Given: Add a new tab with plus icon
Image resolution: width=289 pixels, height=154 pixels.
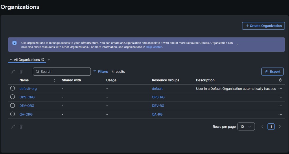Looking at the screenshot, I should 49,60.
